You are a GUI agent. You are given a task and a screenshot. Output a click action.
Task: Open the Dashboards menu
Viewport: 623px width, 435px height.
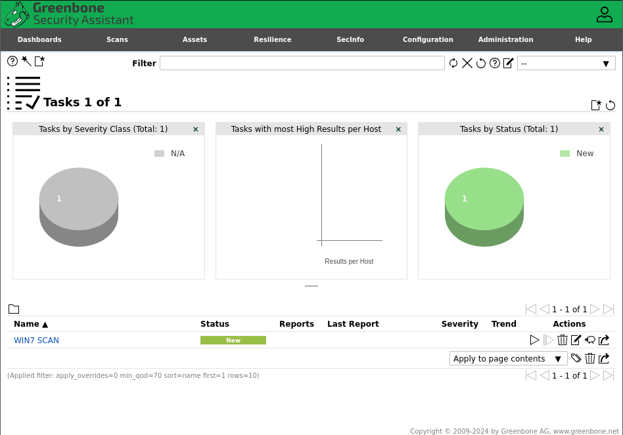pyautogui.click(x=39, y=39)
